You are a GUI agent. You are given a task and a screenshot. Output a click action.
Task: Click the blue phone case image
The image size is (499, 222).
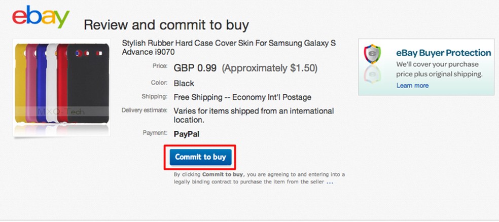coord(42,84)
